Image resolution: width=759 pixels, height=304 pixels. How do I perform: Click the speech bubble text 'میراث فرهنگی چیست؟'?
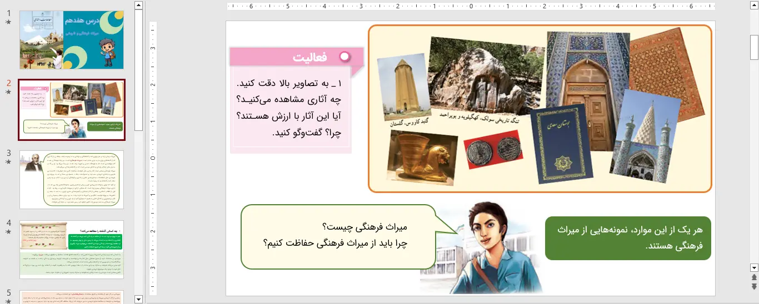[x=364, y=227]
